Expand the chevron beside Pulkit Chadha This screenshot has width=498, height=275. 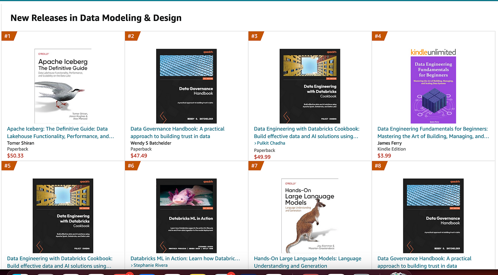click(x=255, y=143)
